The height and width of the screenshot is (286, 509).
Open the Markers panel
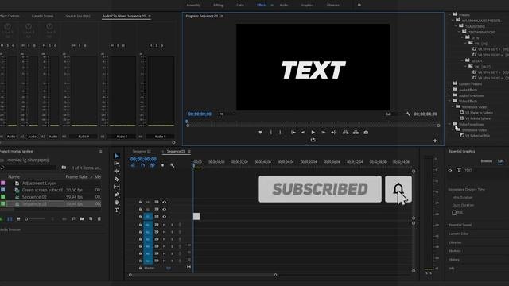455,251
